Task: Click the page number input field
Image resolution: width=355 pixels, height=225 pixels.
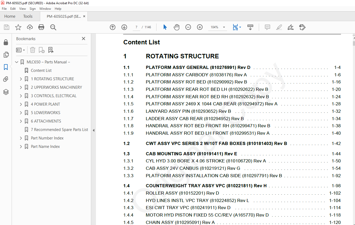Action: [x=136, y=27]
